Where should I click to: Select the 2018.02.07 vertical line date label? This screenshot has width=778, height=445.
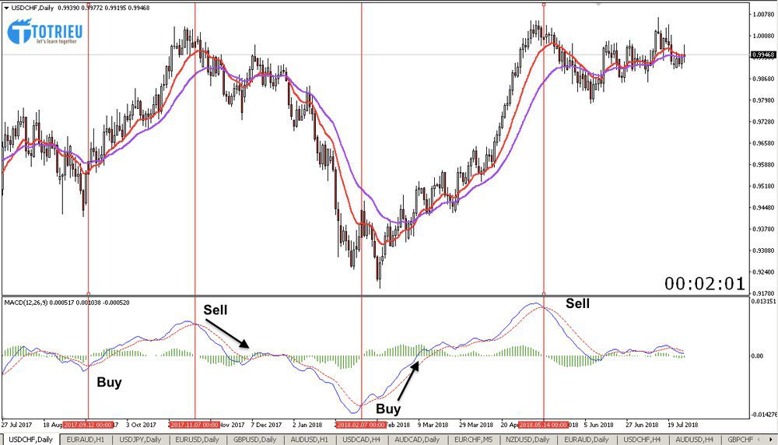pyautogui.click(x=360, y=425)
